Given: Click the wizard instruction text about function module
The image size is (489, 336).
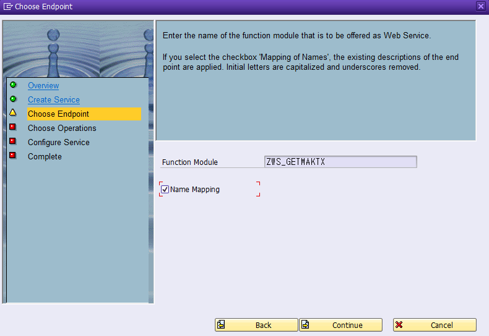Looking at the screenshot, I should [x=296, y=35].
